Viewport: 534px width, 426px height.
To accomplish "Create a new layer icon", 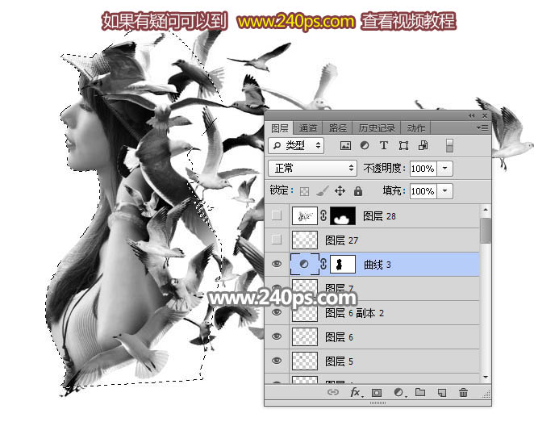I will [442, 393].
